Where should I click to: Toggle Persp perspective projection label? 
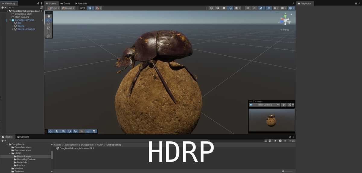point(285,30)
